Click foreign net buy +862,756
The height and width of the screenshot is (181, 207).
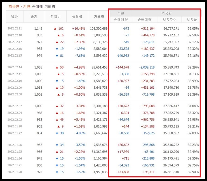pyautogui.click(x=148, y=120)
